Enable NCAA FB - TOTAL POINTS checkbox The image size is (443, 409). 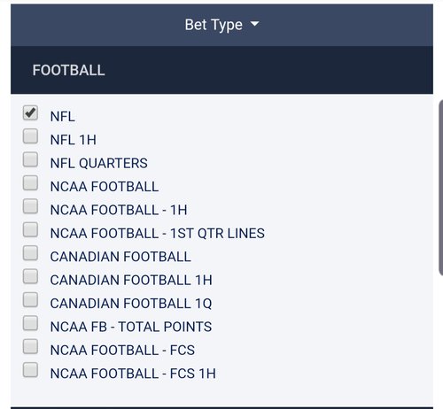click(x=30, y=323)
